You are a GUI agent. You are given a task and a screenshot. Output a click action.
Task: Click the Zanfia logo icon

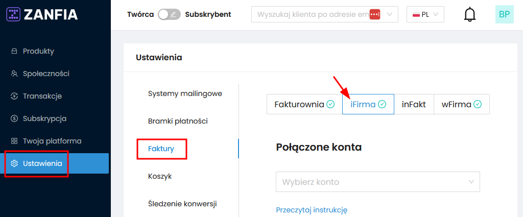pos(13,14)
